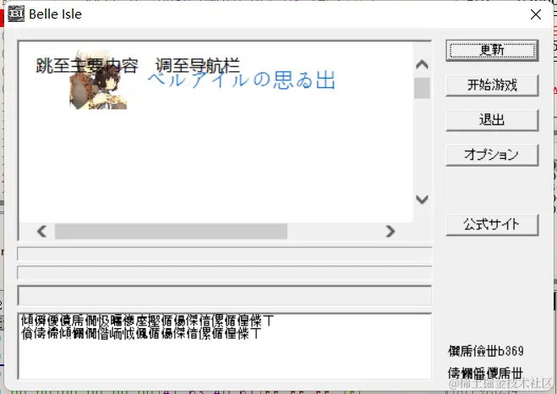Click the 更新 update button
The image size is (557, 394).
[492, 51]
